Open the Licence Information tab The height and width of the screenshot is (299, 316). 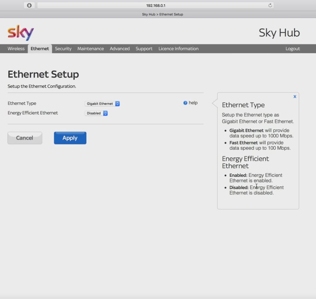coord(178,49)
